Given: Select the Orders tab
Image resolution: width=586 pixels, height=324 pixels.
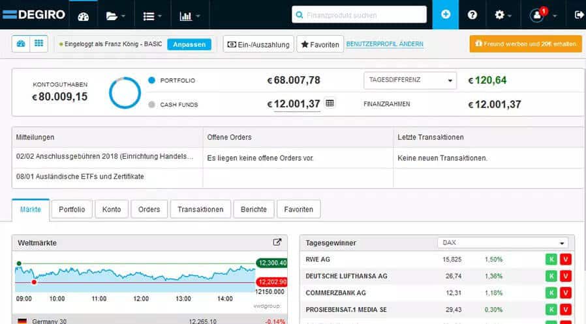Looking at the screenshot, I should [x=149, y=209].
